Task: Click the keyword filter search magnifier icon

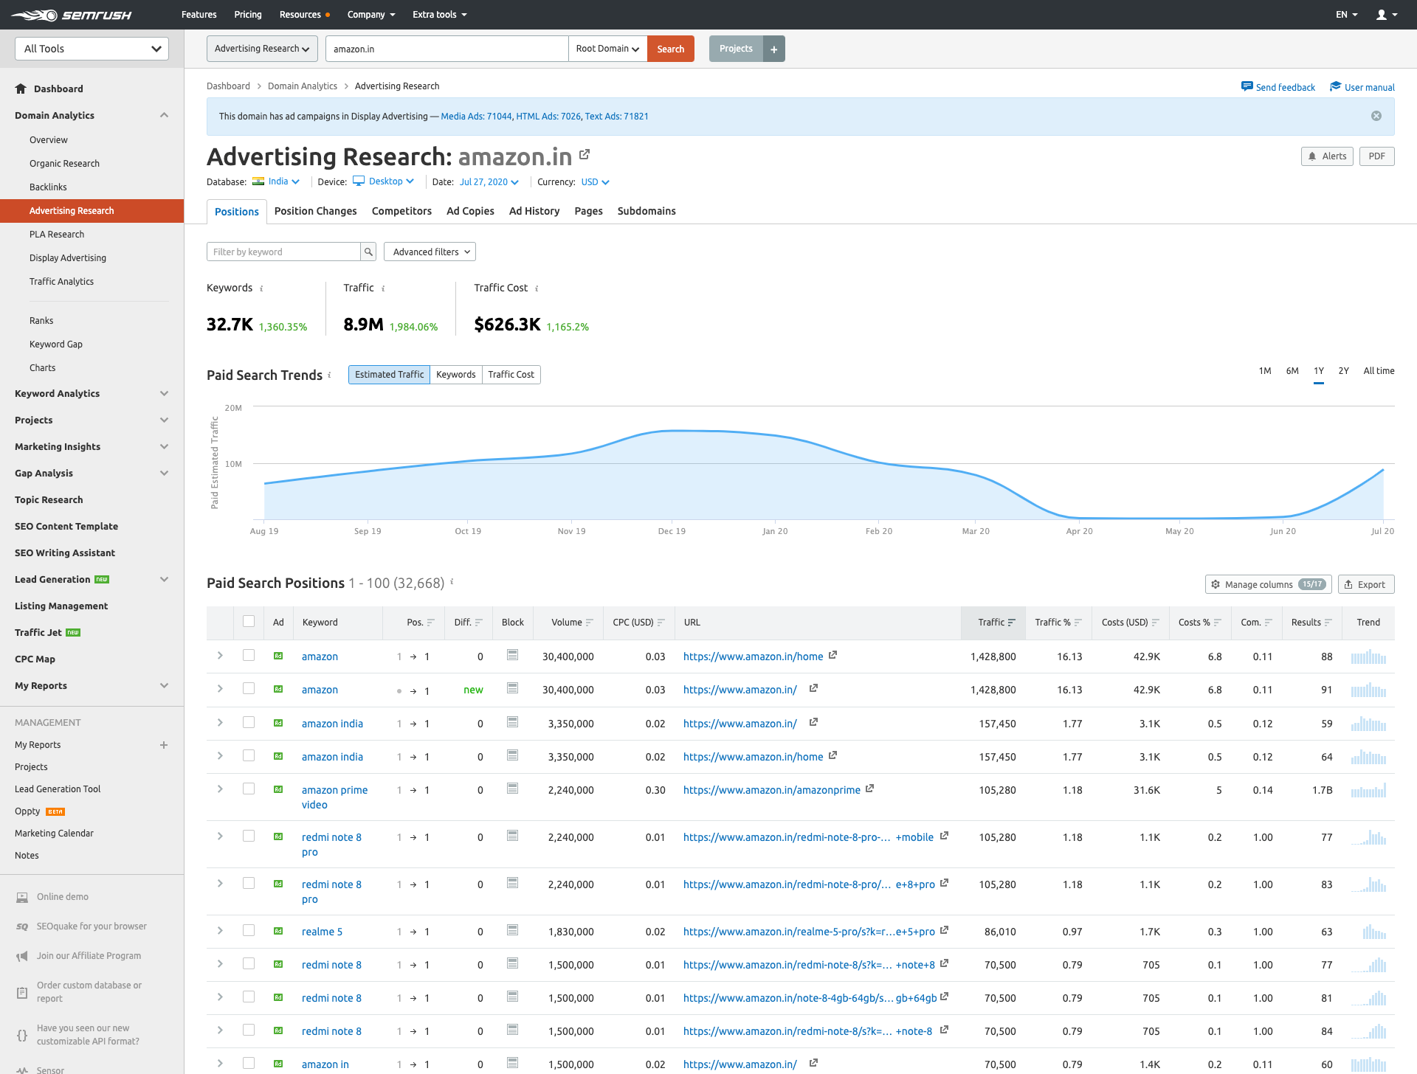Action: 368,252
